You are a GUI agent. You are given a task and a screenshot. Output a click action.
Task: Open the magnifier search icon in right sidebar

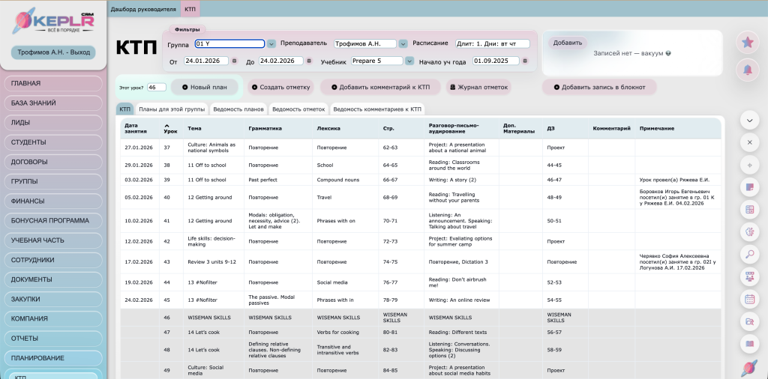tap(748, 254)
